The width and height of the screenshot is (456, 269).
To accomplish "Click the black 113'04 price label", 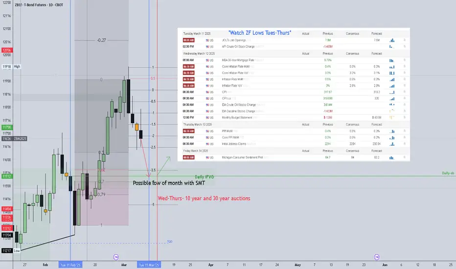I will coord(7,235).
